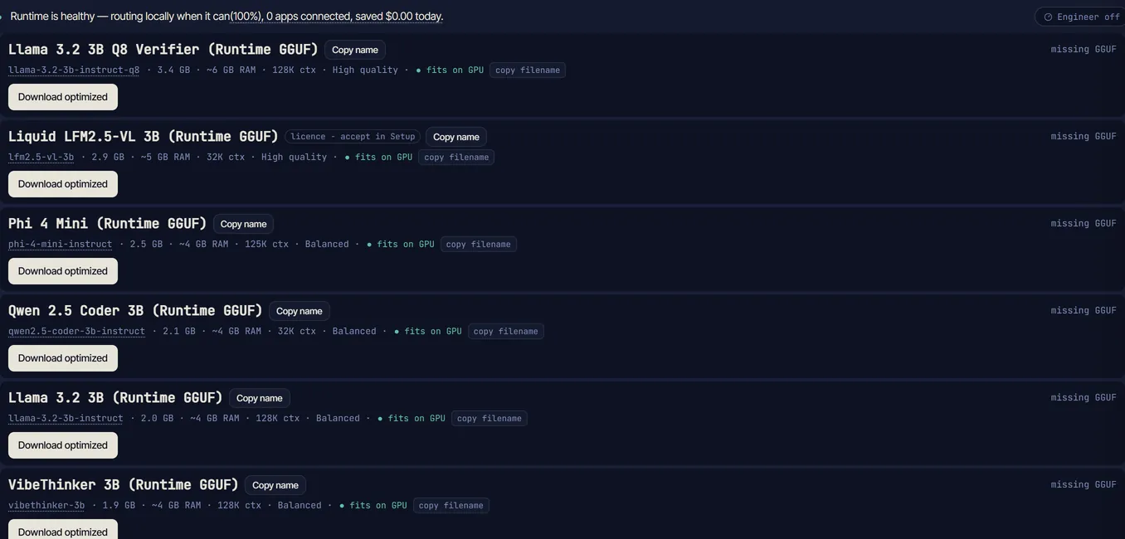Image resolution: width=1125 pixels, height=539 pixels.
Task: Click the lfm2.5-vl-3b filename text
Action: pyautogui.click(x=41, y=158)
